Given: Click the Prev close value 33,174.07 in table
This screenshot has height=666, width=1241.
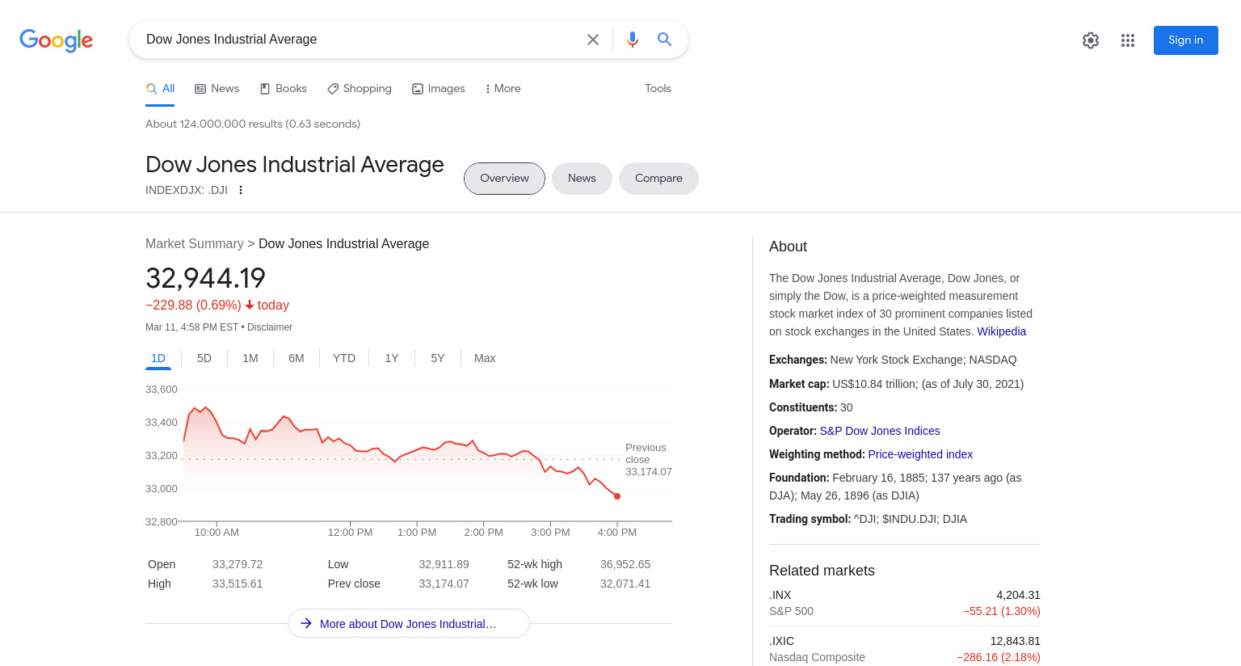Looking at the screenshot, I should [444, 584].
